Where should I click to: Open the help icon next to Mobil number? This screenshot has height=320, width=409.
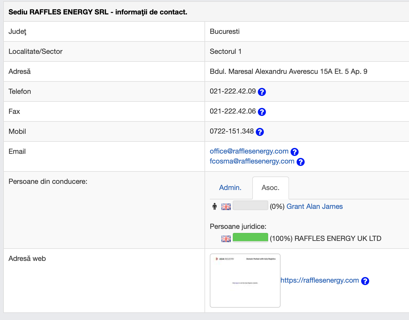tap(260, 132)
